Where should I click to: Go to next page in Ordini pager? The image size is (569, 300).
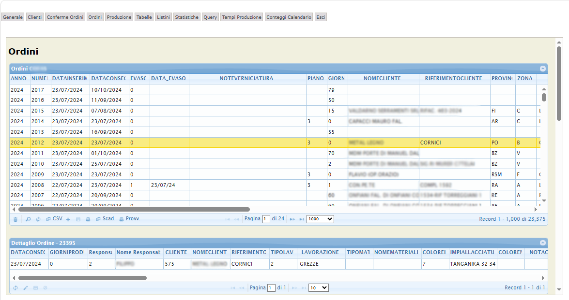292,219
